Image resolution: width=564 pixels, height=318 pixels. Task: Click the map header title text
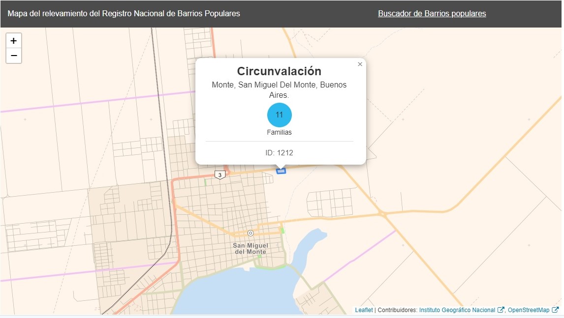(124, 14)
